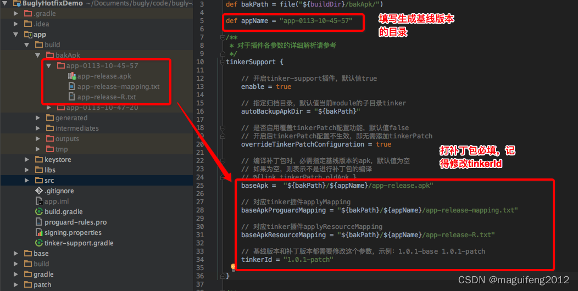Collapse the app module arrow
Screen dimensions: 578x291
[15, 34]
